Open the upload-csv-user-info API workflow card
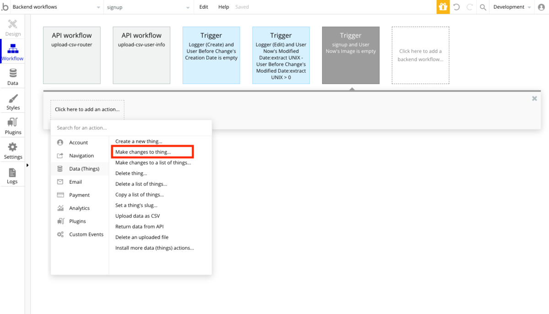This screenshot has width=549, height=314. coord(141,55)
